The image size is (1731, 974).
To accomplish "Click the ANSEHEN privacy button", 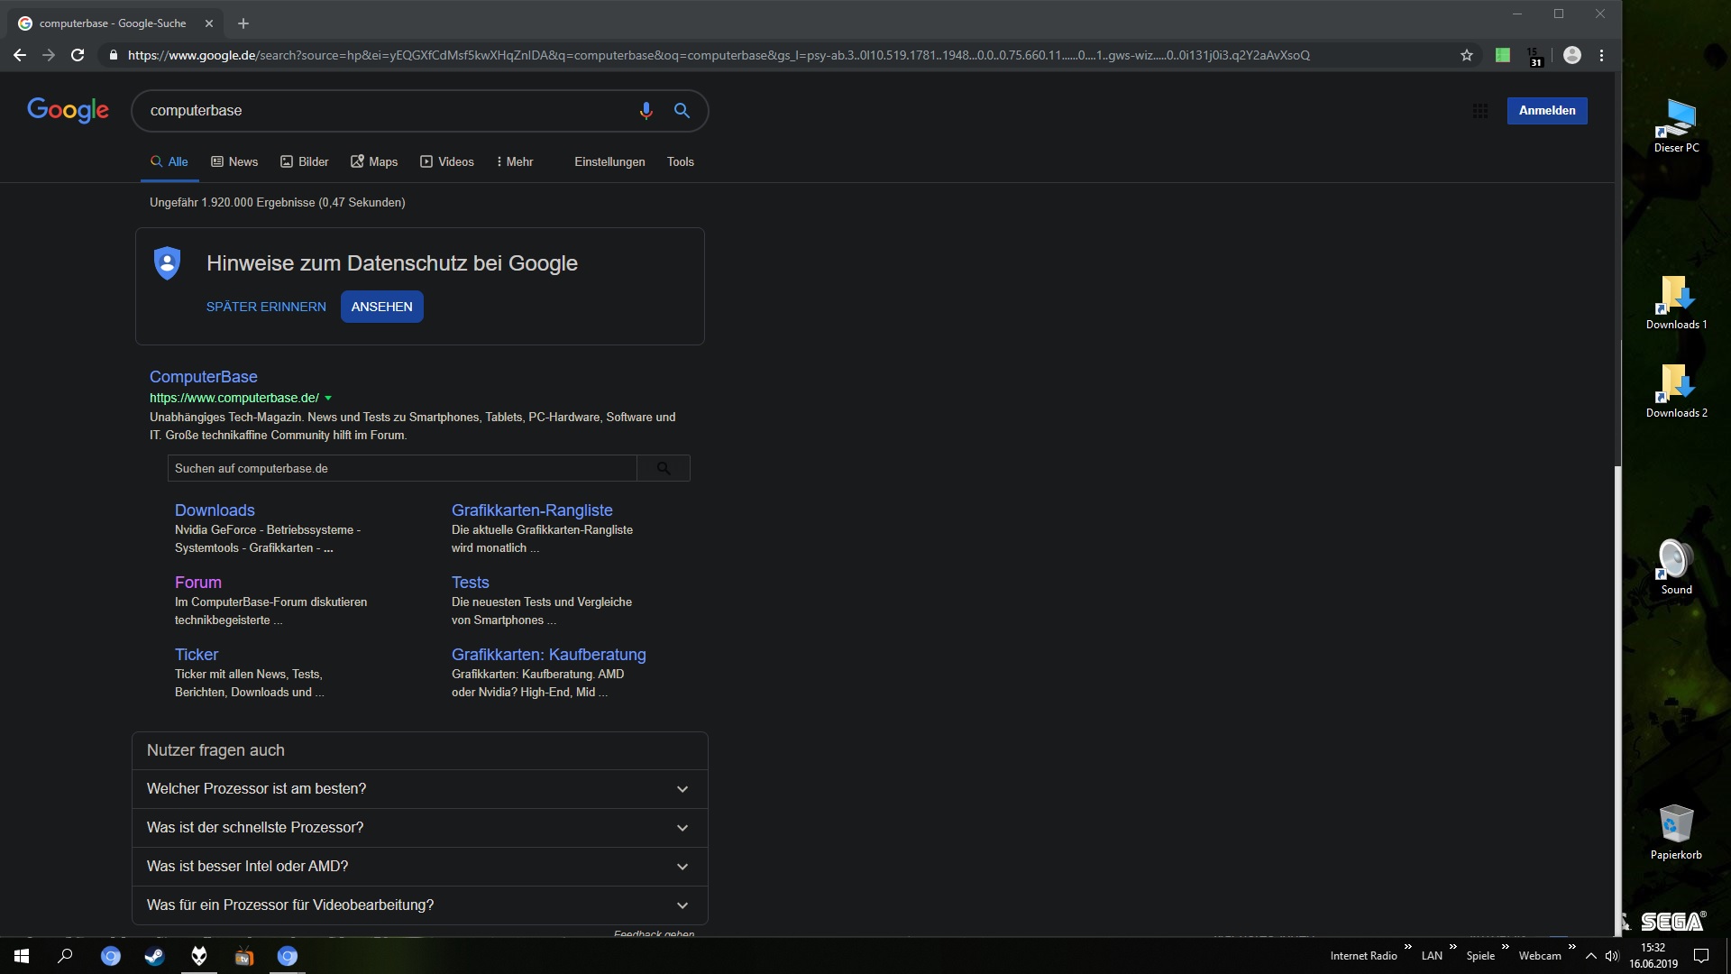I will point(381,307).
